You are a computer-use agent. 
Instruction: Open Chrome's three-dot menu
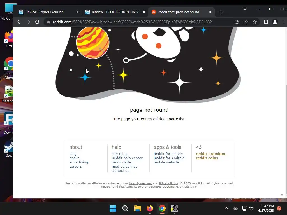click(284, 22)
